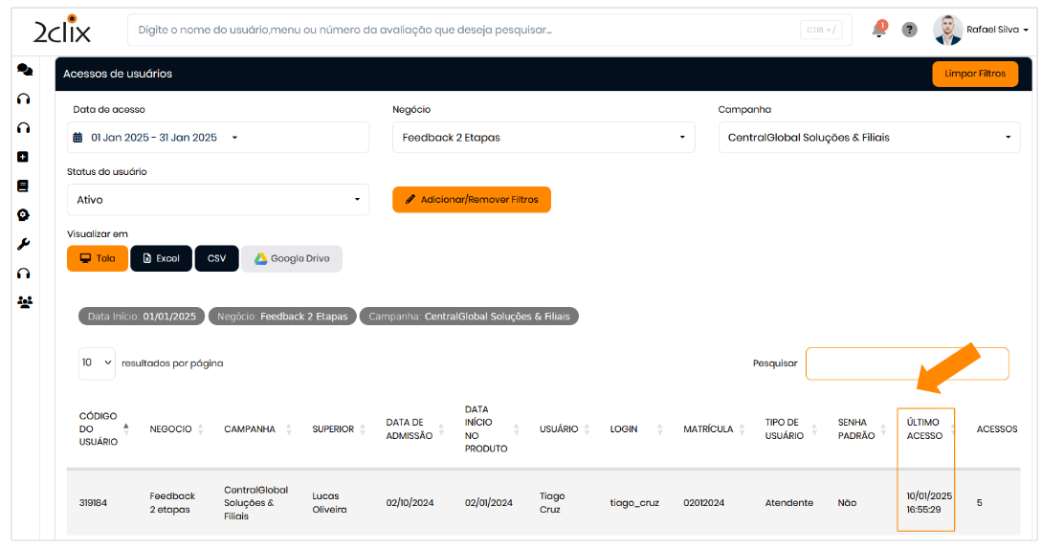Click Adicionar/Remover Filtros button
The height and width of the screenshot is (549, 1042).
pyautogui.click(x=472, y=200)
